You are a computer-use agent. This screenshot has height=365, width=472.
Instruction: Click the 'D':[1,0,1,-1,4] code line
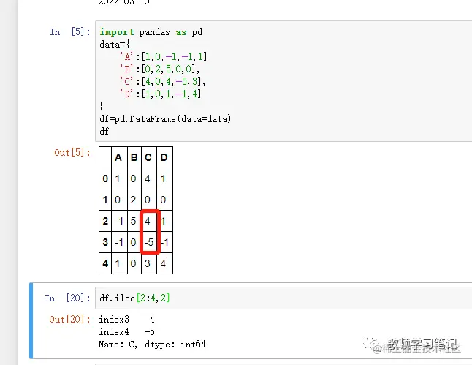pos(160,94)
